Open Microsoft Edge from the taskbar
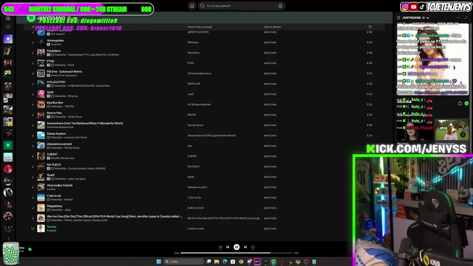The image size is (473, 266). point(225,262)
